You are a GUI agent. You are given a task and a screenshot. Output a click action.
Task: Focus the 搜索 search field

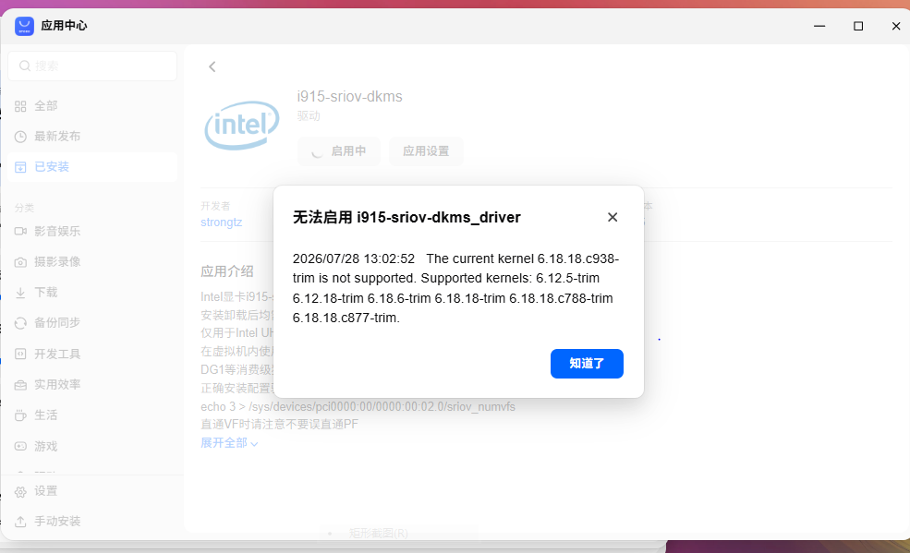(x=92, y=66)
